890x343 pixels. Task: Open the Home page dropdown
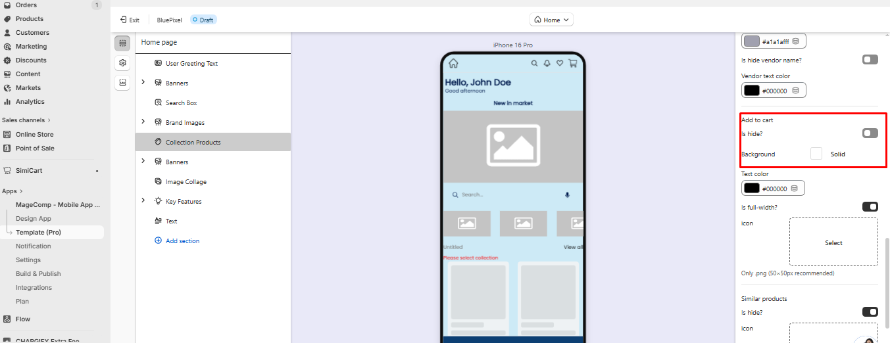tap(551, 20)
